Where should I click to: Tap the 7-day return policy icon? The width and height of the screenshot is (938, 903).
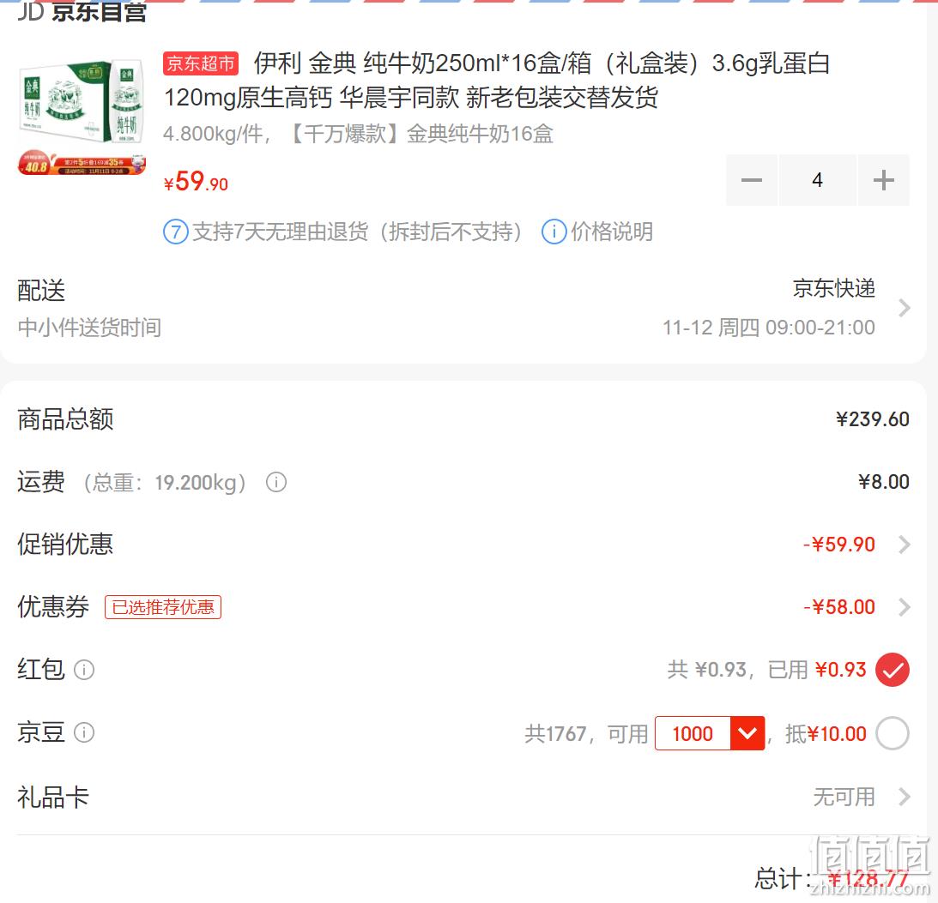[x=176, y=232]
